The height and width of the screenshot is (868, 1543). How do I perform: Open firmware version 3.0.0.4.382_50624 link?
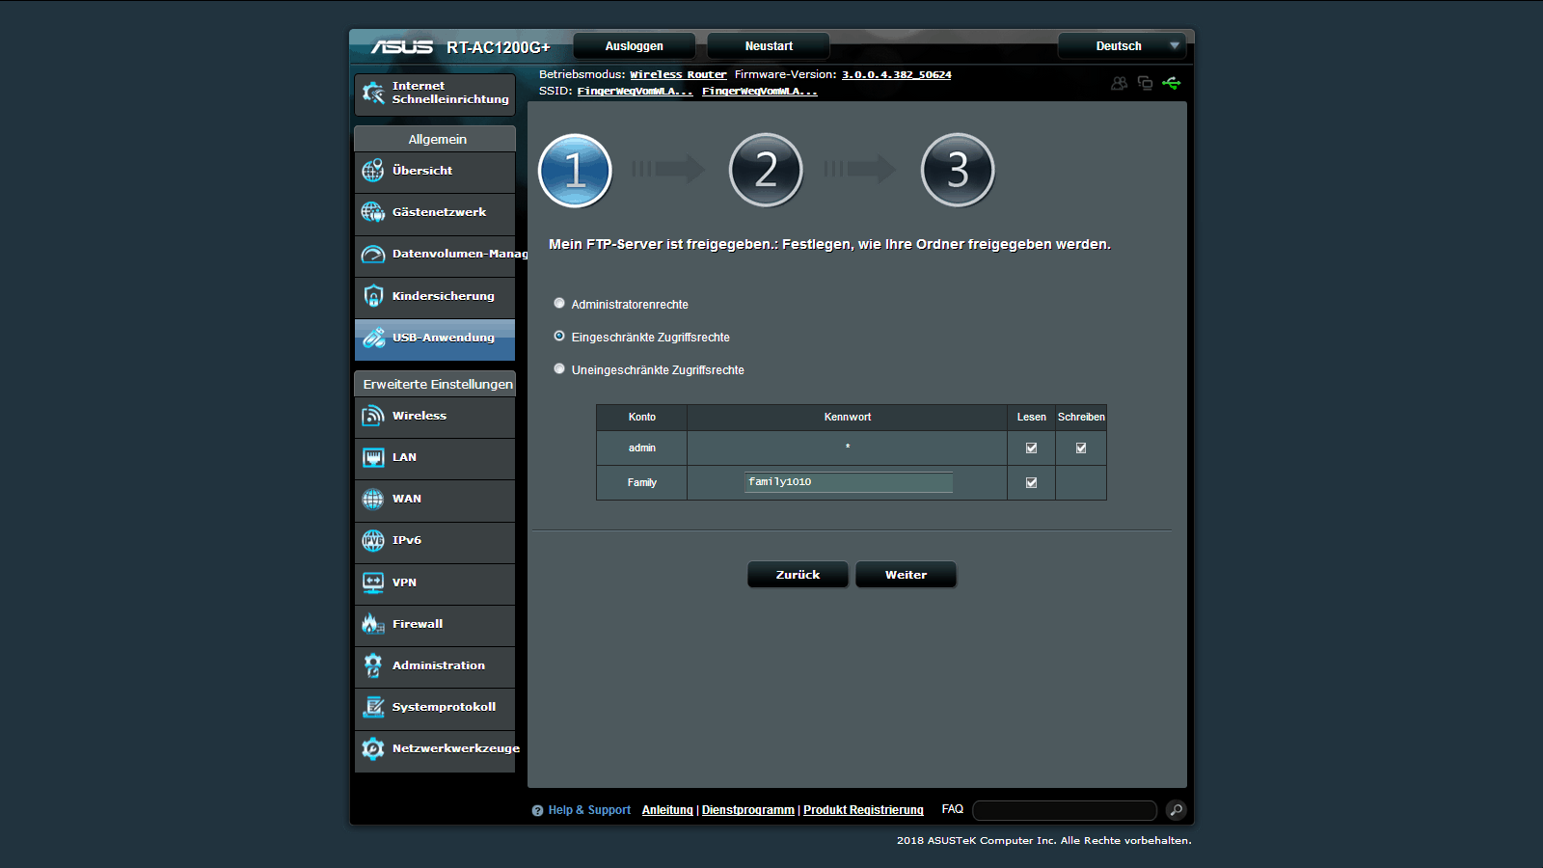pyautogui.click(x=896, y=75)
